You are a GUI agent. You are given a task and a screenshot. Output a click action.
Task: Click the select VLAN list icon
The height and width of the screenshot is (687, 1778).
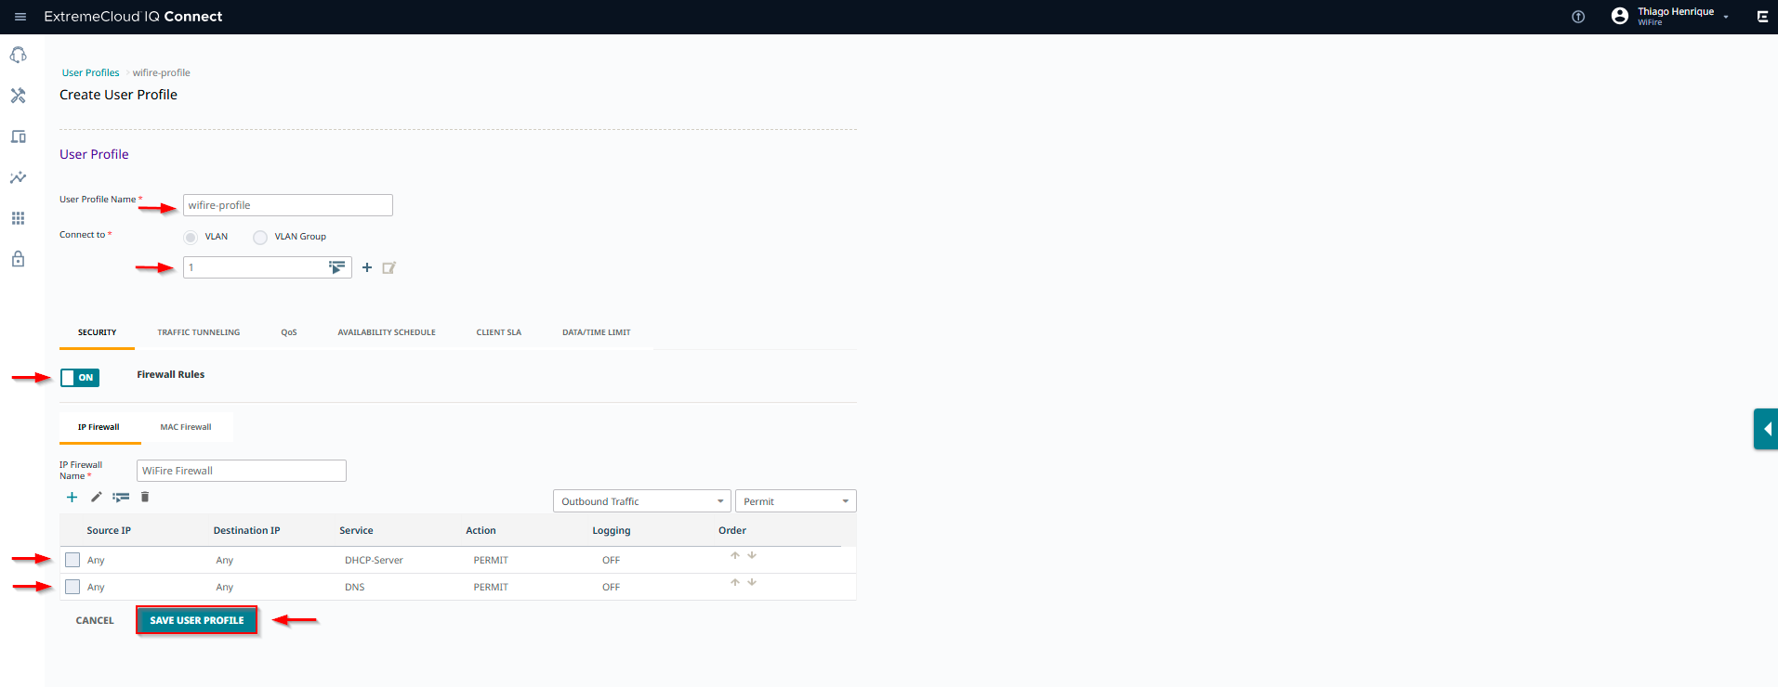[x=336, y=267]
